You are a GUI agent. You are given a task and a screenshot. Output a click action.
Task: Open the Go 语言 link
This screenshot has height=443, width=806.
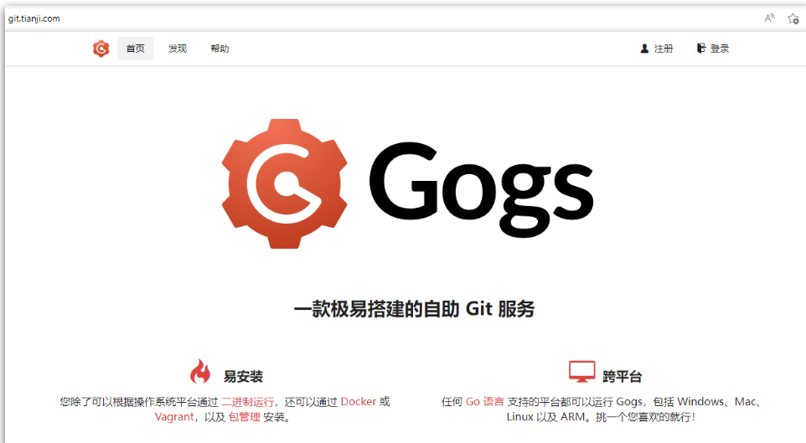tap(485, 401)
